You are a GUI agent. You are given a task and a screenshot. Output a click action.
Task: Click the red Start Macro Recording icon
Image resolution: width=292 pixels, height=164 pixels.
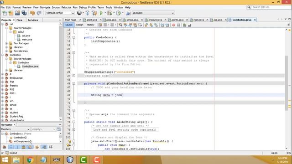coord(173,25)
